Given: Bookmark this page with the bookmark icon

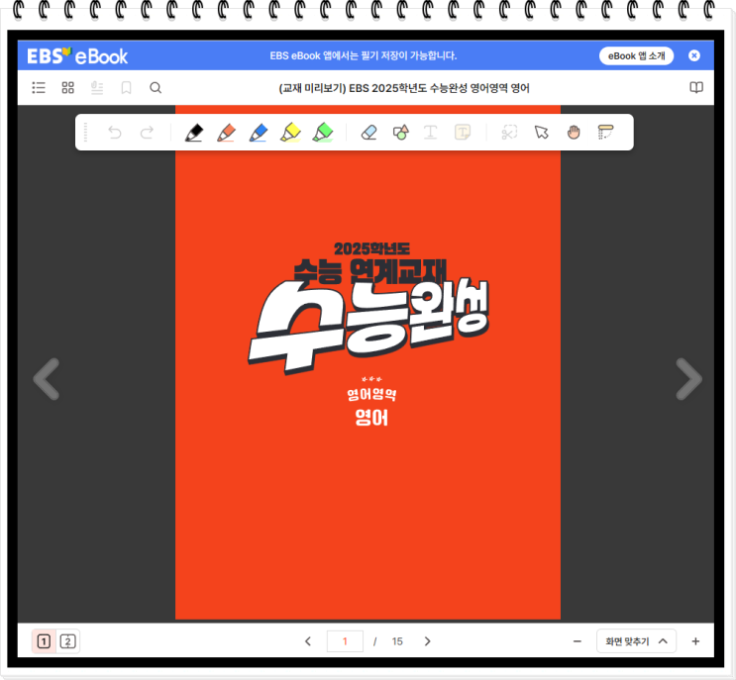Looking at the screenshot, I should pos(126,88).
